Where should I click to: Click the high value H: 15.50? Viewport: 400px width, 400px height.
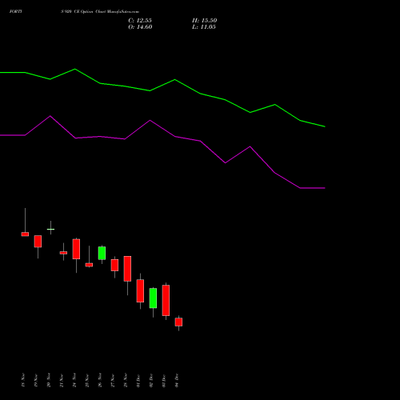click(205, 21)
